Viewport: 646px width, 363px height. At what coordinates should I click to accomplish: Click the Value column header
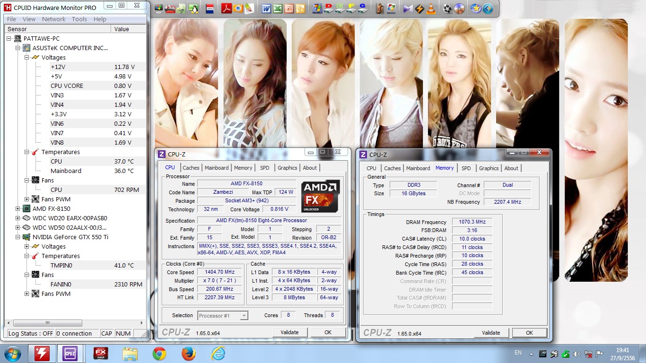point(129,29)
